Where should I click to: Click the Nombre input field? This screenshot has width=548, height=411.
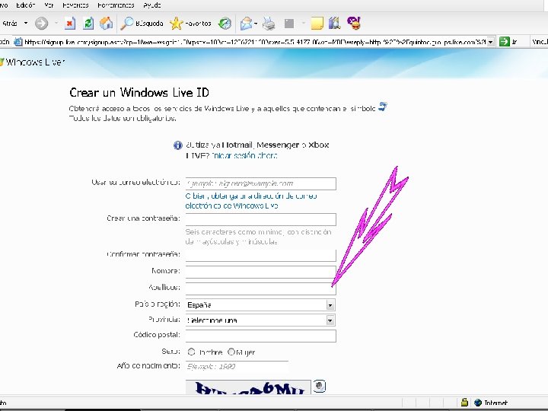click(x=261, y=272)
